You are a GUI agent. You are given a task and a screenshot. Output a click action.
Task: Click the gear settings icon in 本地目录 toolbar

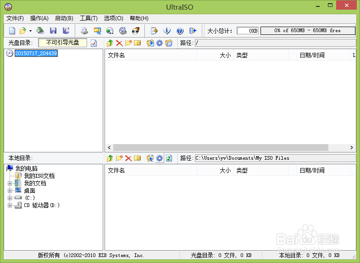tap(159, 158)
